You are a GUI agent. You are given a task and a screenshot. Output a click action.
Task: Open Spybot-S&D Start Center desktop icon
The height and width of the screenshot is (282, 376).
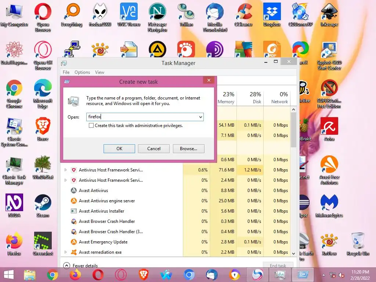(x=329, y=56)
